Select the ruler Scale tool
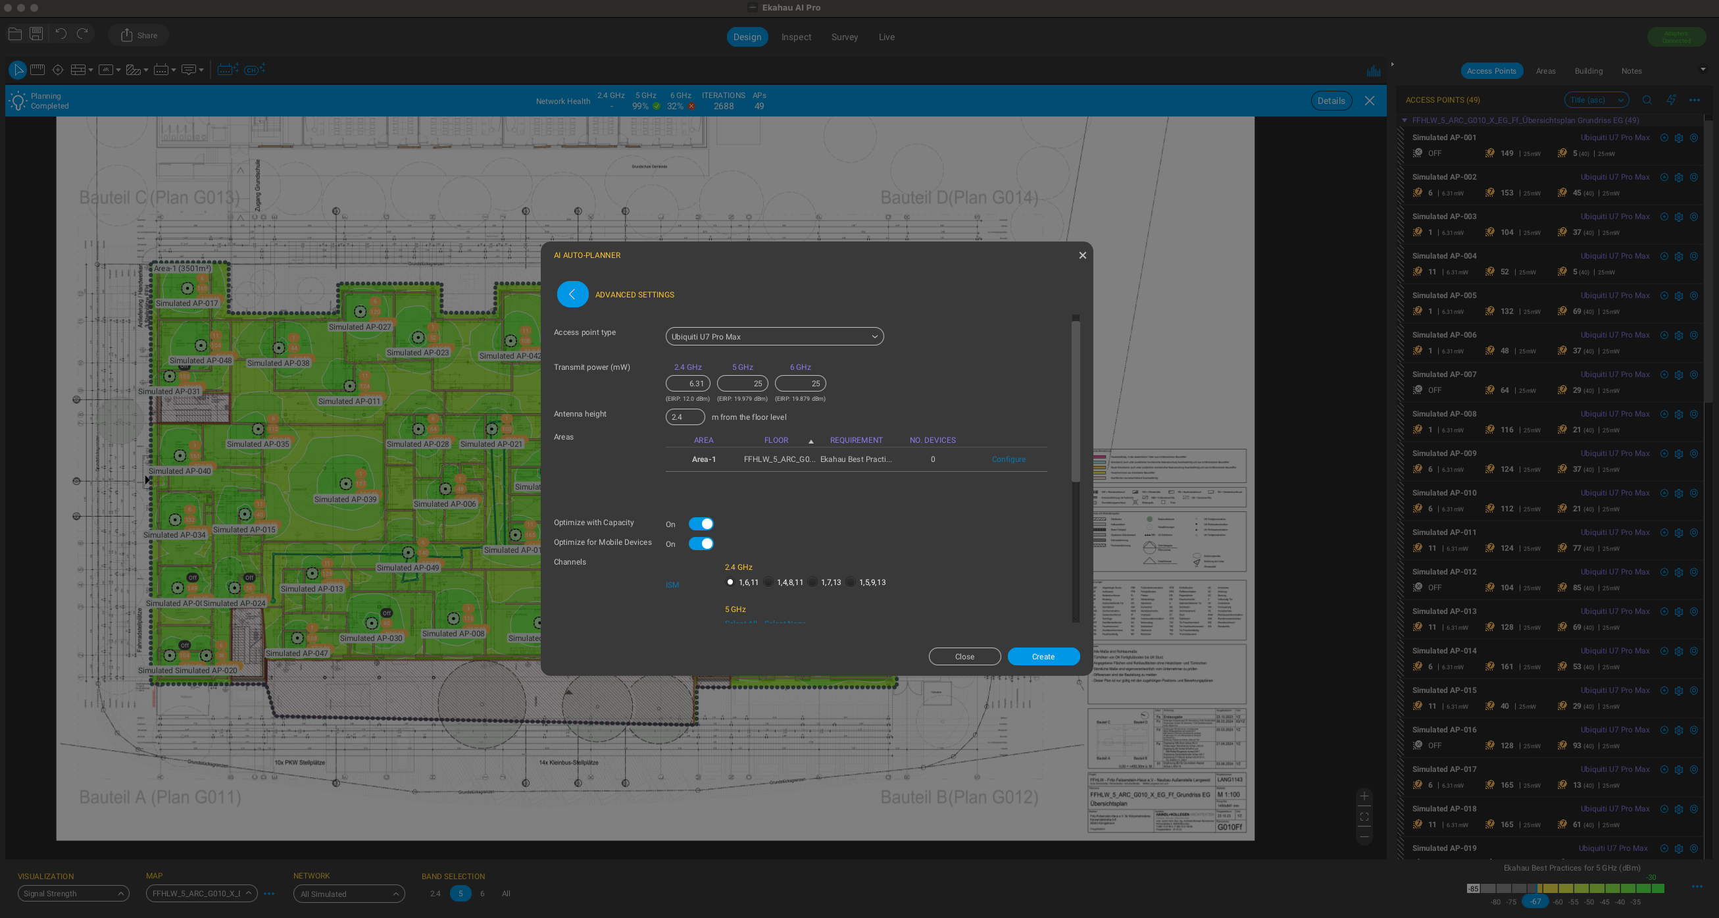This screenshot has height=918, width=1719. click(37, 70)
